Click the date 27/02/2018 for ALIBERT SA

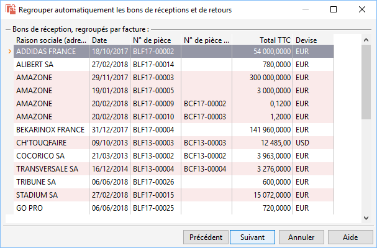tap(110, 65)
